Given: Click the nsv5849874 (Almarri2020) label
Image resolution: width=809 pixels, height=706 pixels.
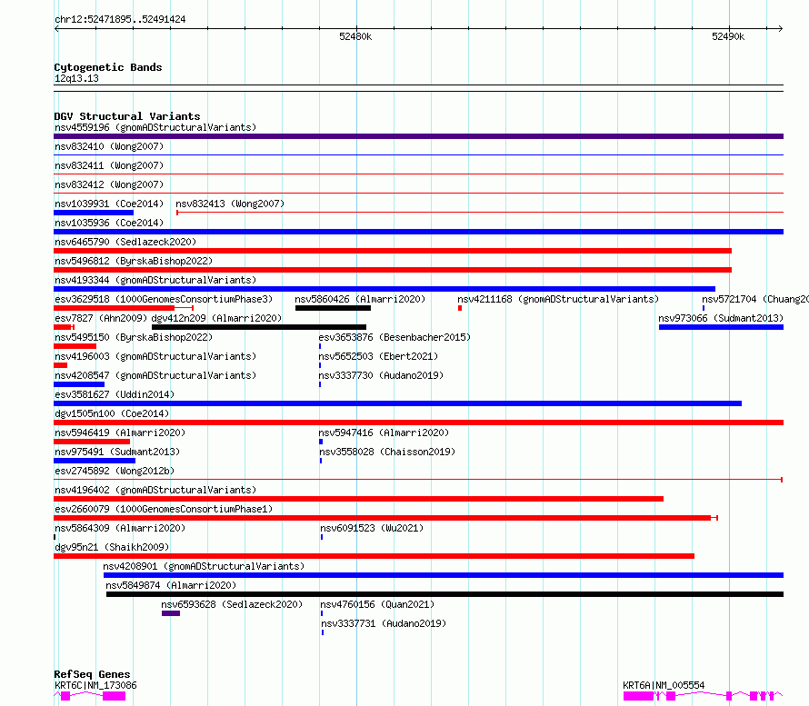Looking at the screenshot, I should 171,585.
